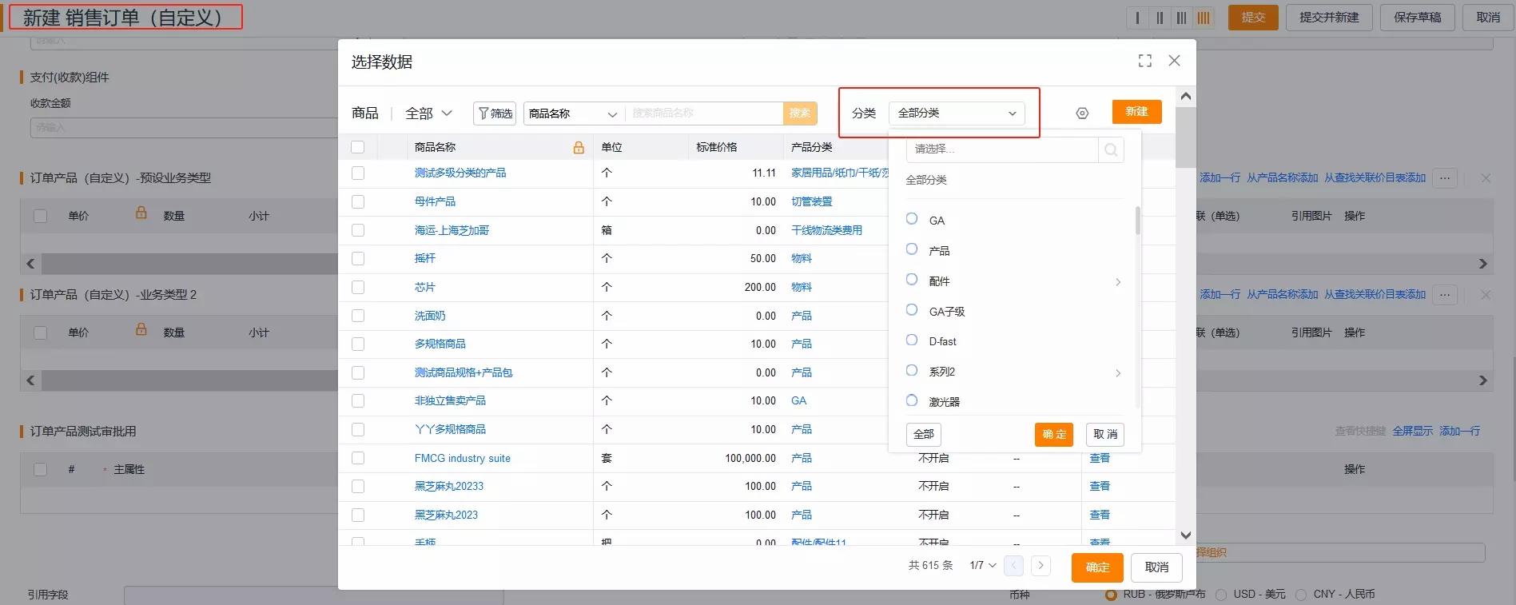Click the orange 新建 button

[1136, 112]
